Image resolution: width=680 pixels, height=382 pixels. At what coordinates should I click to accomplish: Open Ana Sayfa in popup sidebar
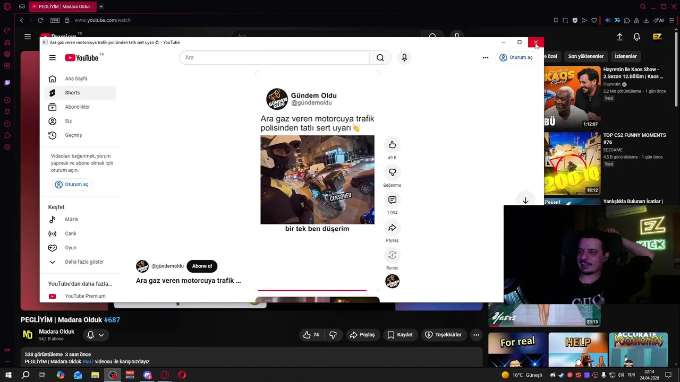tap(81, 79)
